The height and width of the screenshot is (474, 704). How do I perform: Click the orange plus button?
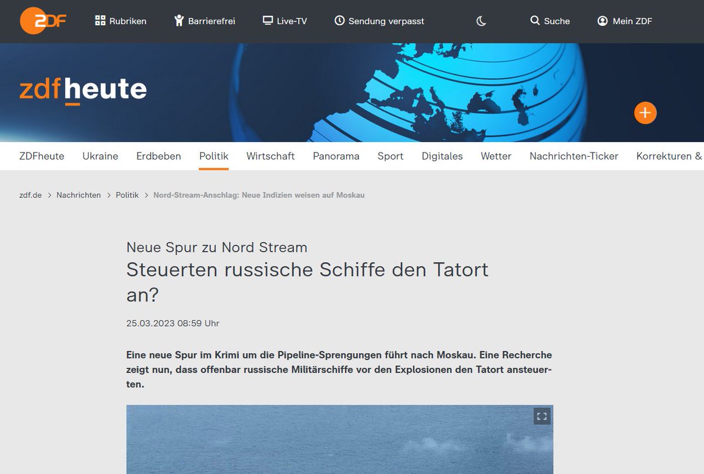tap(645, 113)
